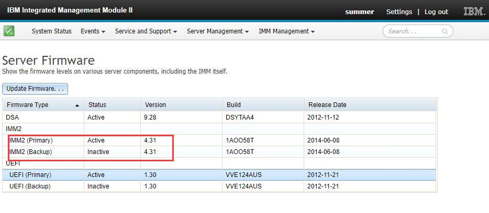Sort by Status column header

(x=113, y=105)
